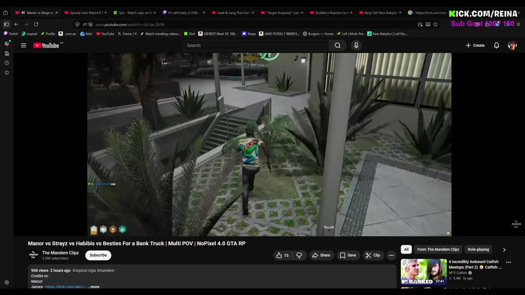This screenshot has height=295, width=525.
Task: Open YouTube notifications bell
Action: click(x=496, y=45)
